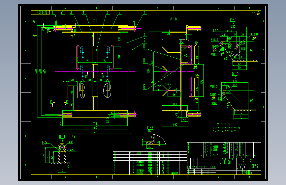Click the E-E section view title
Image resolution: width=286 pixels, height=185 pixels.
click(150, 128)
